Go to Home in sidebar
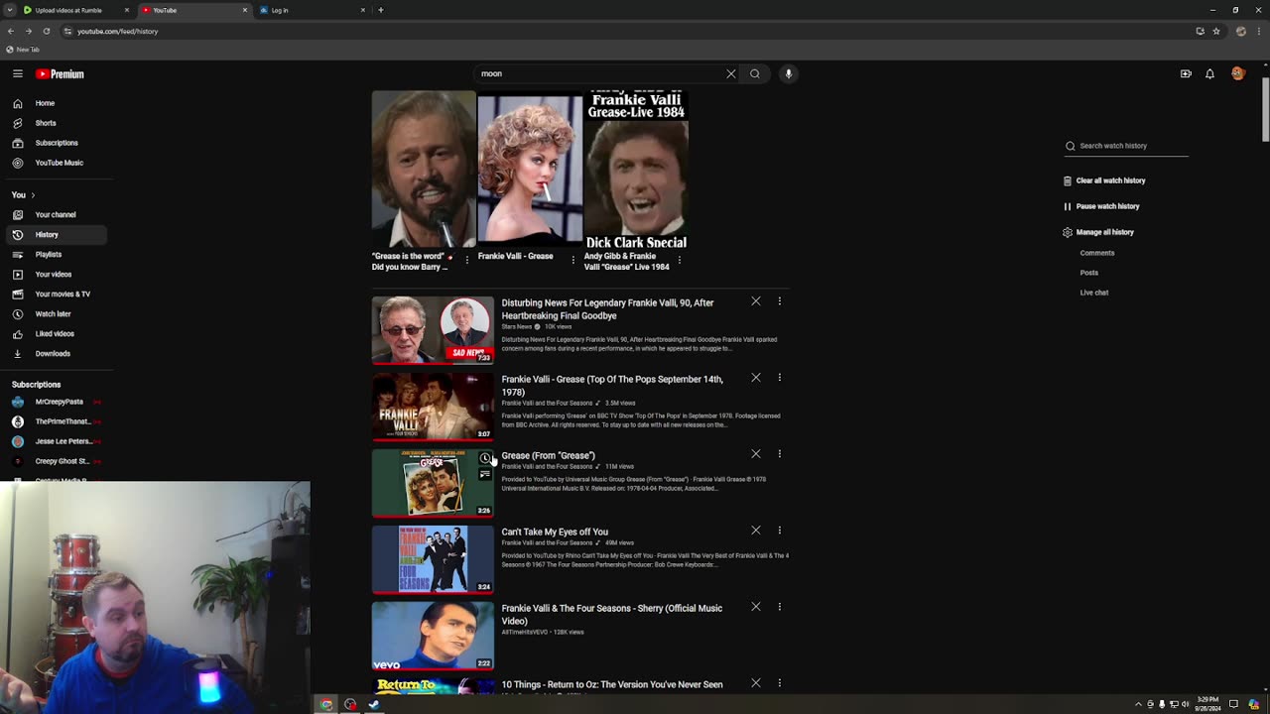The image size is (1270, 714). tap(55, 103)
